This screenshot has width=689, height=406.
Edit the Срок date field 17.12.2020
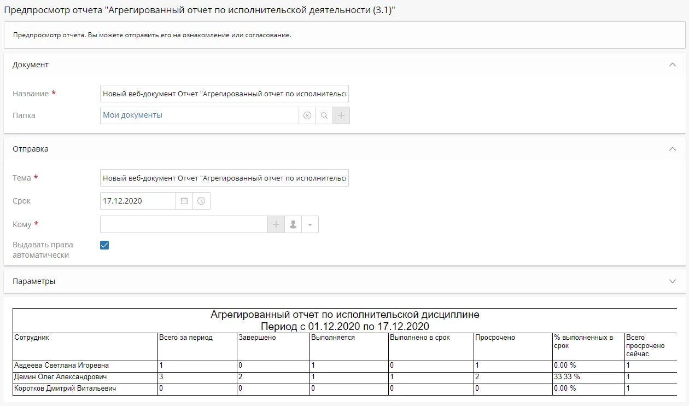(138, 201)
